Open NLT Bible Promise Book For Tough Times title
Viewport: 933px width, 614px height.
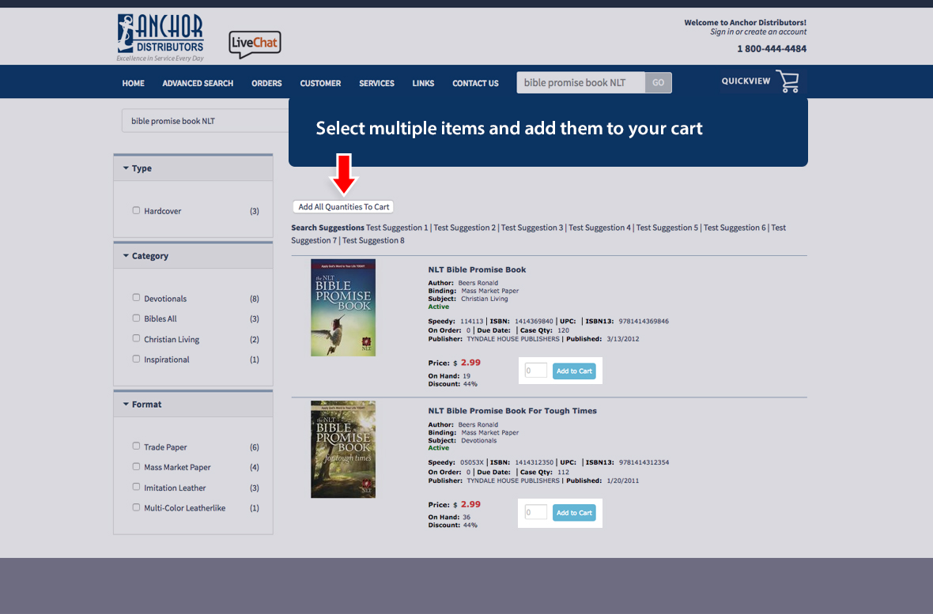pyautogui.click(x=512, y=411)
